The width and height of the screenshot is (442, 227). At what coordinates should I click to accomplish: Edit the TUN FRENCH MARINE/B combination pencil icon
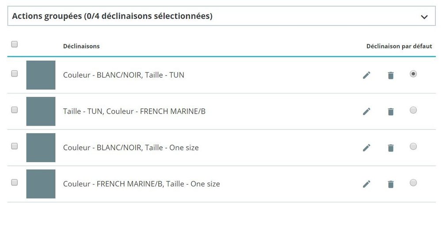coord(366,112)
